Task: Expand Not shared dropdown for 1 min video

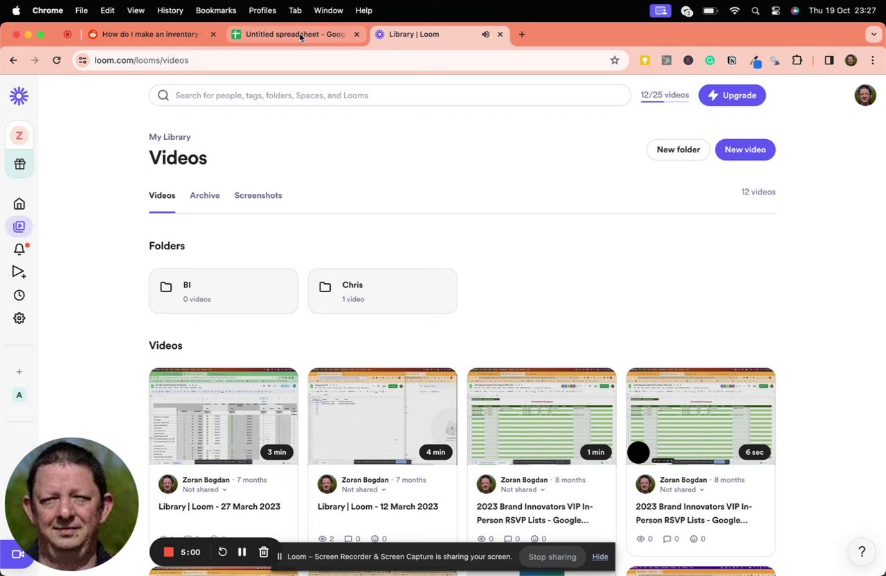Action: (523, 489)
